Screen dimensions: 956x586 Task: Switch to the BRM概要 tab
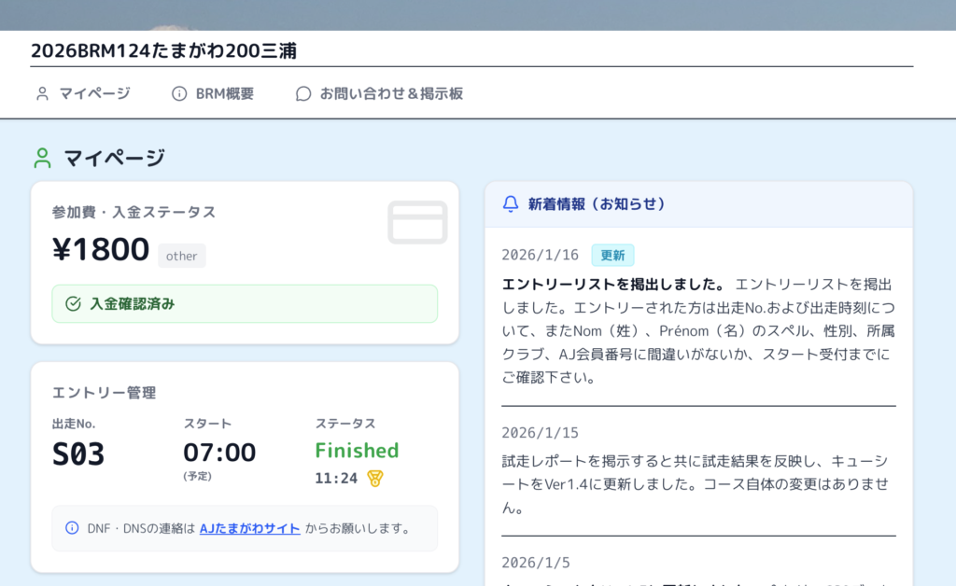(x=224, y=93)
